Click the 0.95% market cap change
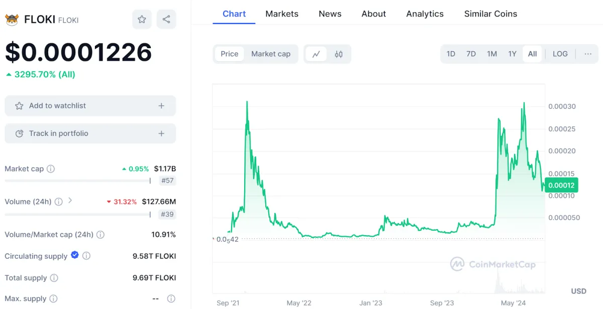 point(136,169)
